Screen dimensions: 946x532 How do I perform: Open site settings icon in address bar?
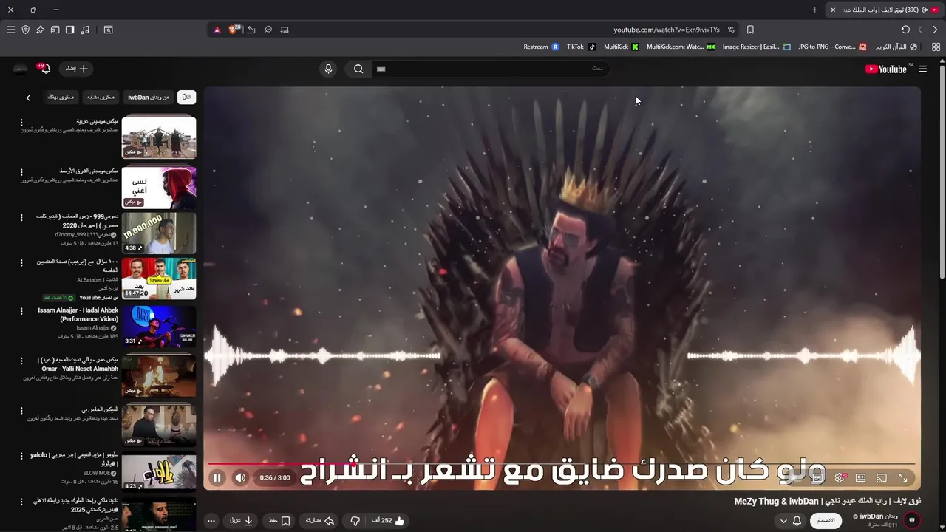pos(731,30)
